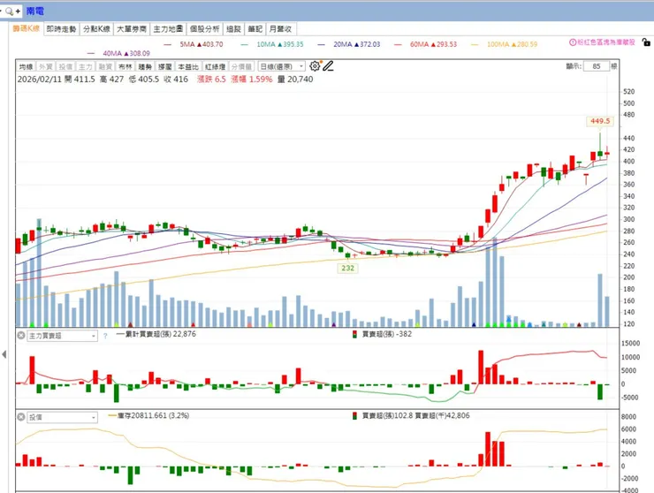
Task: Toggle the 分價量 overlay button
Action: click(x=241, y=66)
